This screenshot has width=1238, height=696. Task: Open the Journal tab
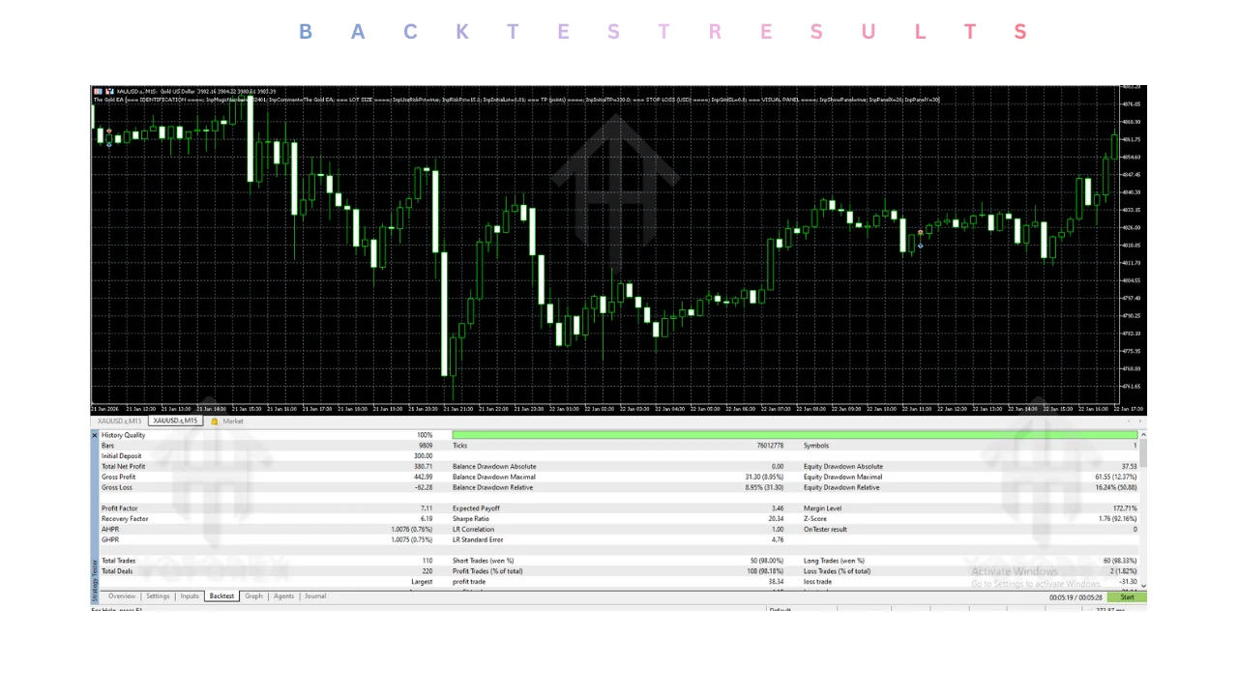coord(315,596)
